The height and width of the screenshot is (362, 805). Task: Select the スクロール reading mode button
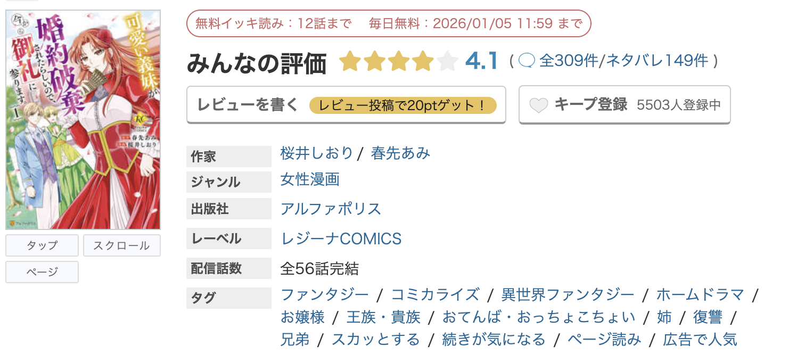(121, 245)
